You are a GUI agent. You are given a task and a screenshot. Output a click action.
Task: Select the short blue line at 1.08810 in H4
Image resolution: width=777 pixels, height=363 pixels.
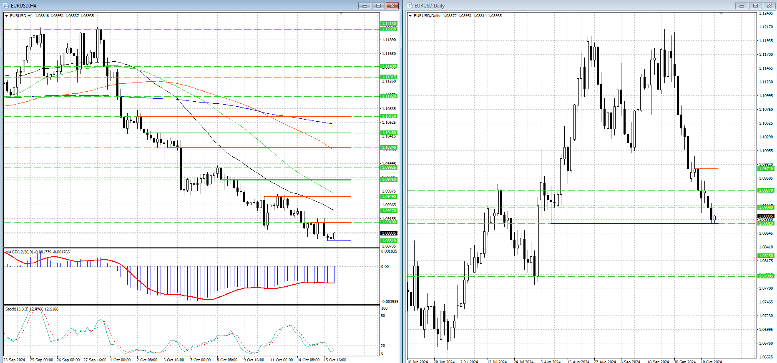pyautogui.click(x=339, y=241)
